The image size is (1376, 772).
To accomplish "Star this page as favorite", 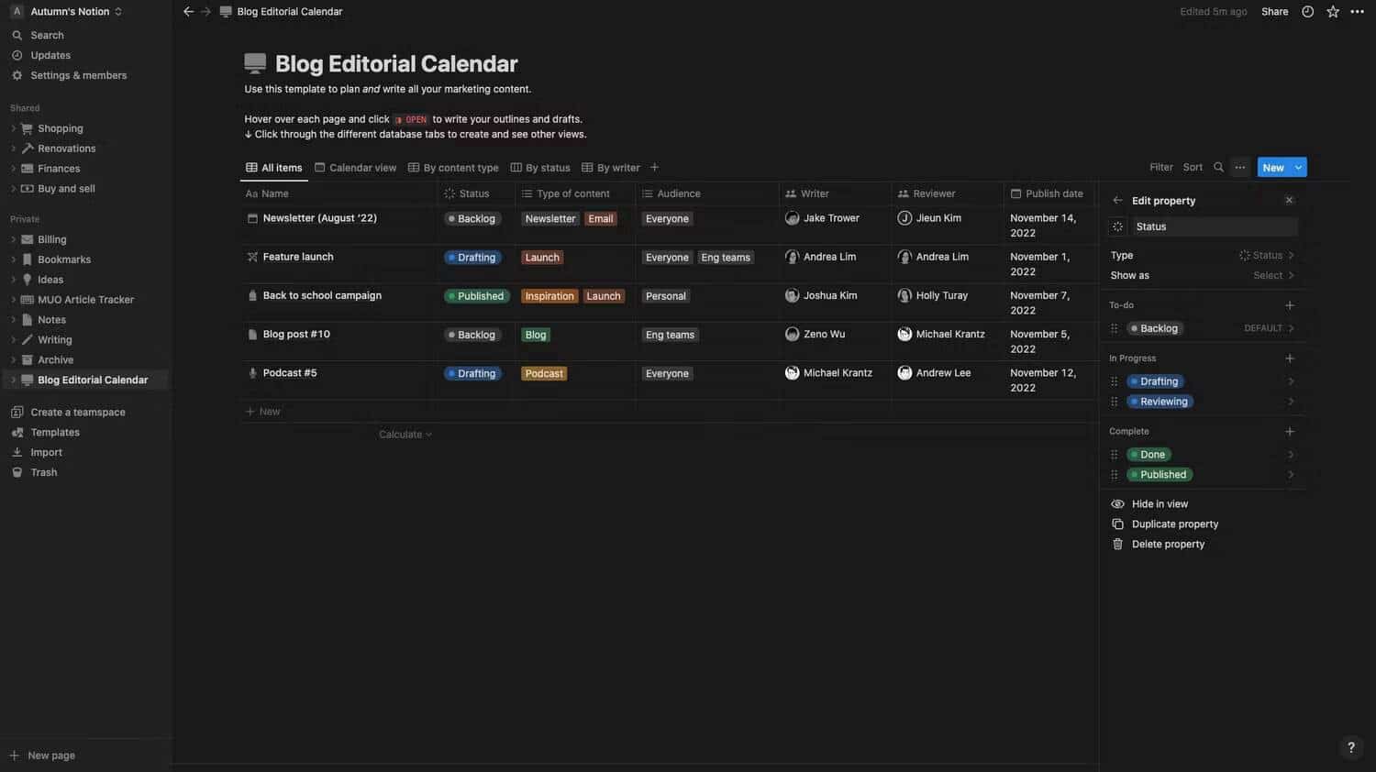I will (1332, 12).
